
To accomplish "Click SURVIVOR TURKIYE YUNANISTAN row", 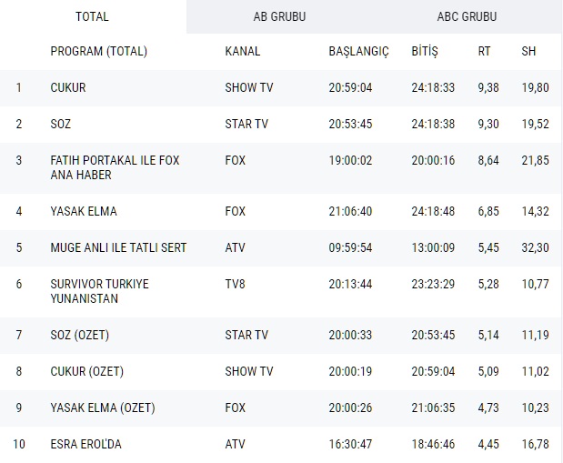I will point(100,291).
